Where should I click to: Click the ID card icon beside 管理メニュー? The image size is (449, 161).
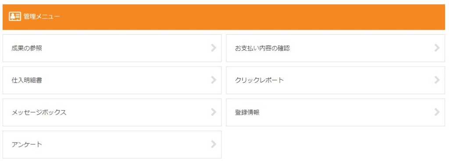(x=14, y=17)
